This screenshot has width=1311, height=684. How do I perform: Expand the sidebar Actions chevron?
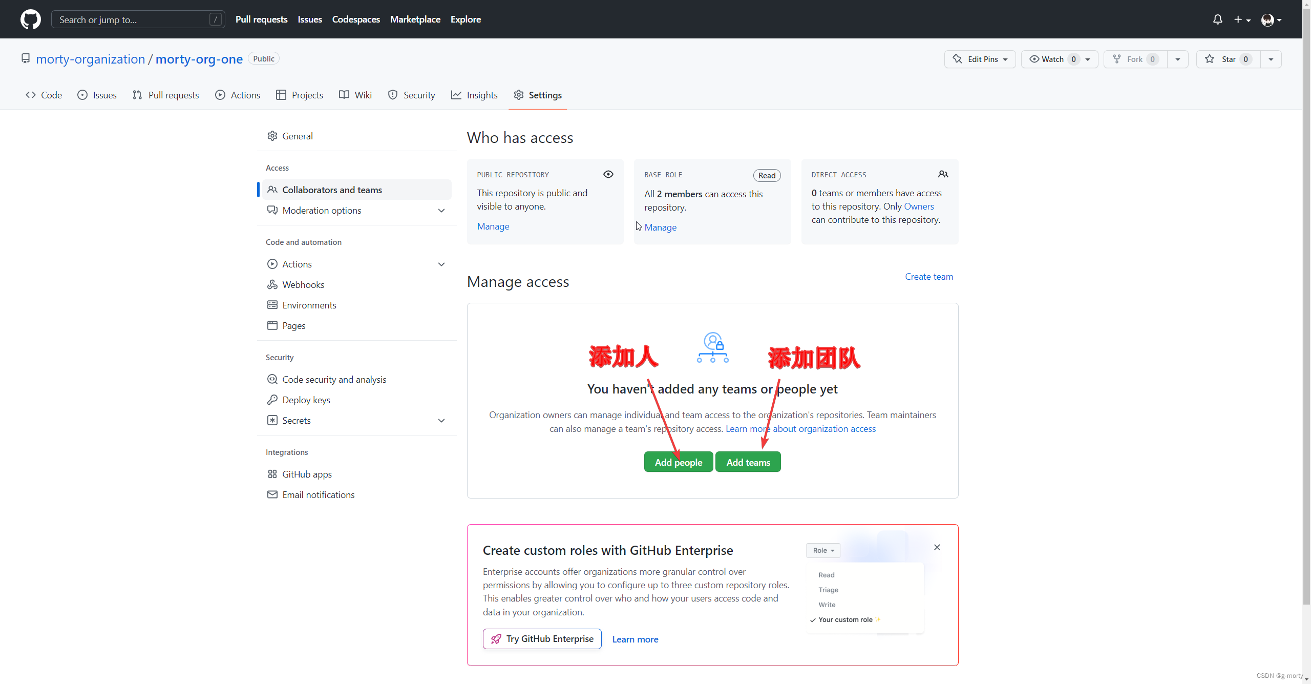coord(441,264)
